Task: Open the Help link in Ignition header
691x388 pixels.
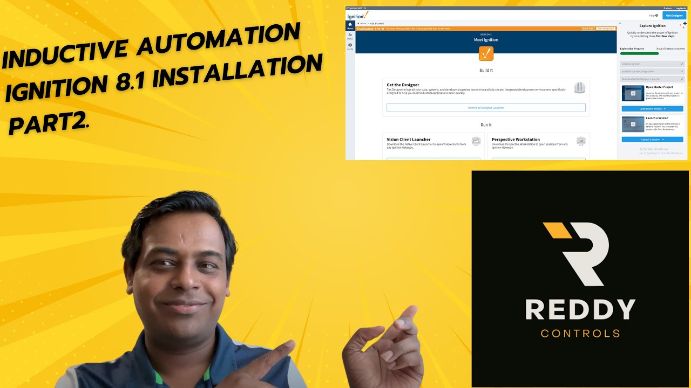Action: click(653, 16)
